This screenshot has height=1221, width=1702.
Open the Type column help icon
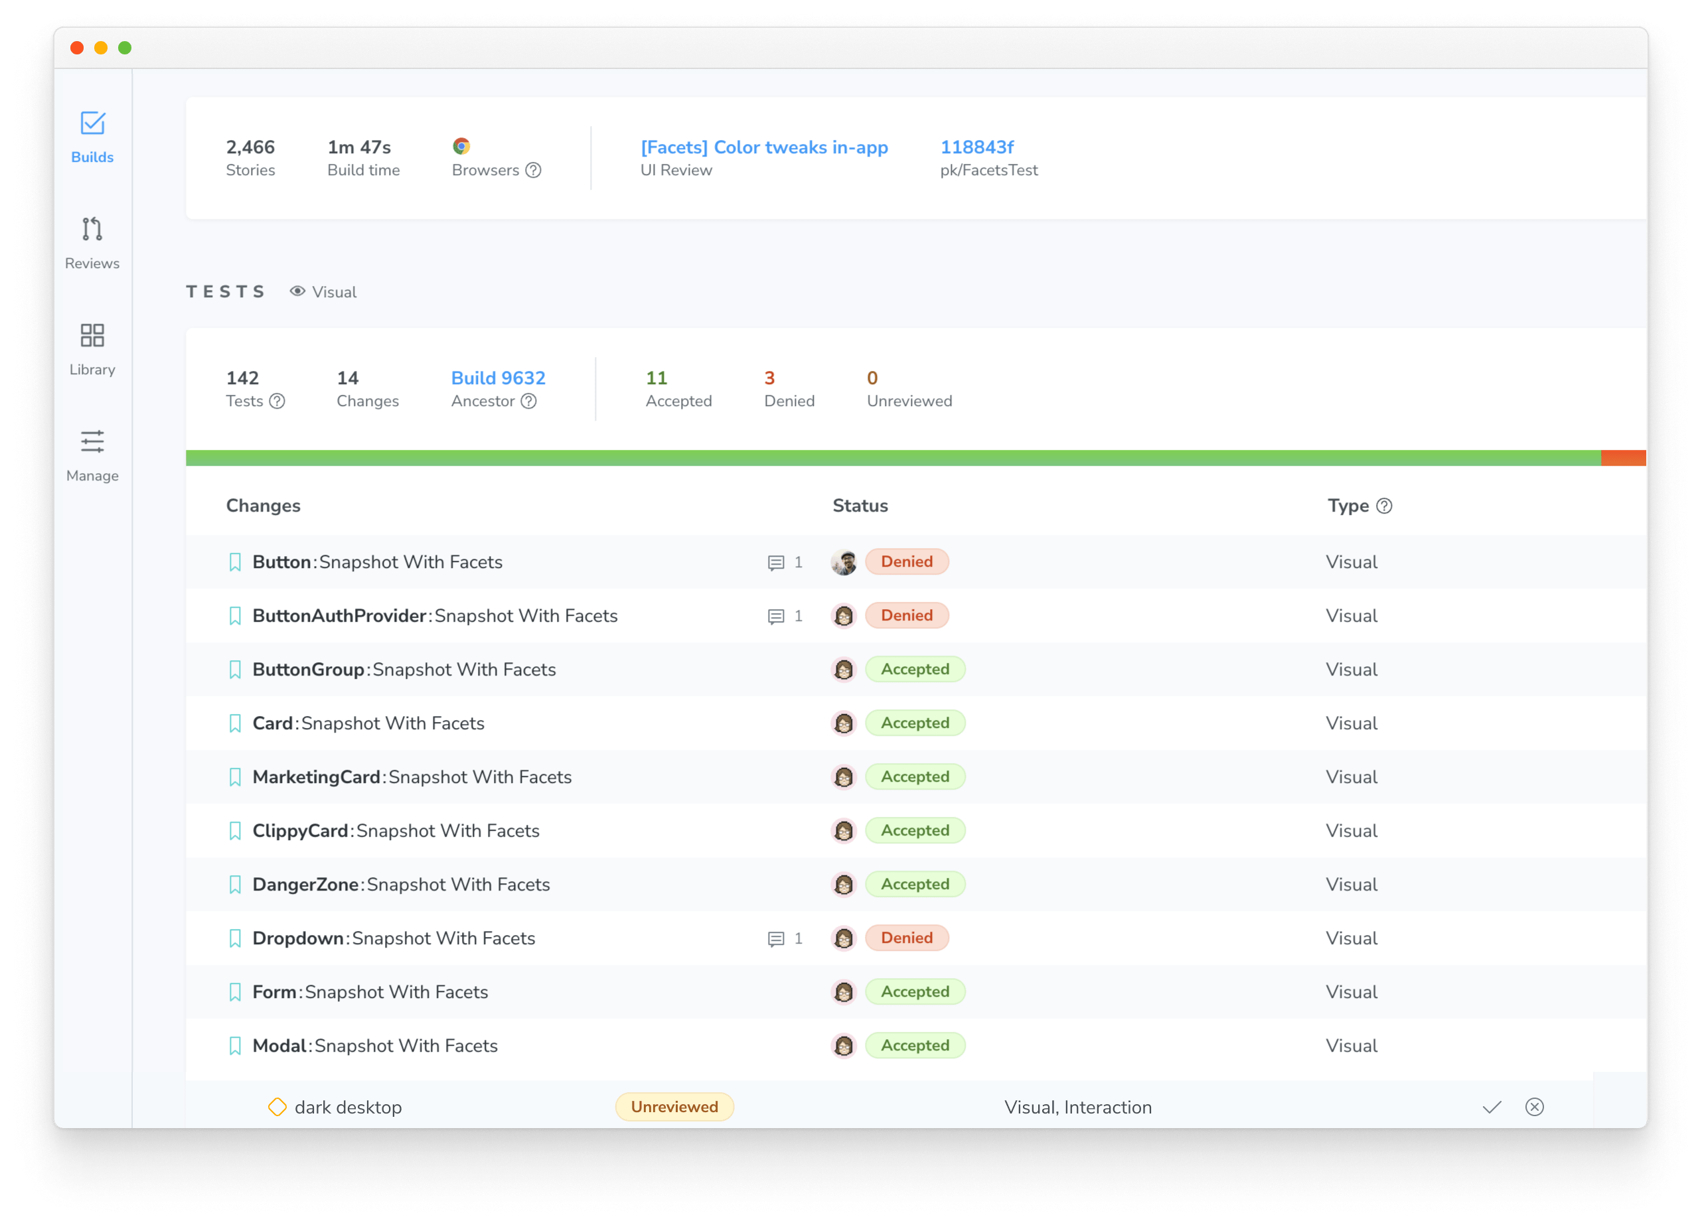[x=1385, y=506]
